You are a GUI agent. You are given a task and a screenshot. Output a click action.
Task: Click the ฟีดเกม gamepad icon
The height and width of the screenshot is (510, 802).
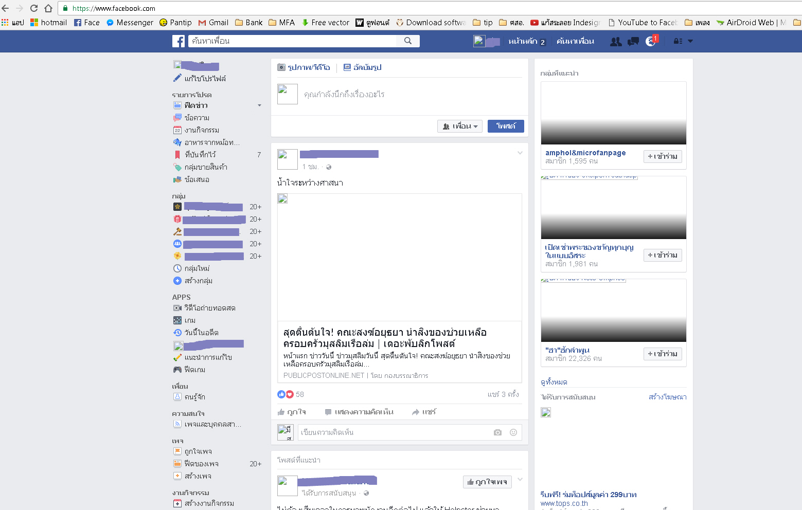tap(177, 370)
